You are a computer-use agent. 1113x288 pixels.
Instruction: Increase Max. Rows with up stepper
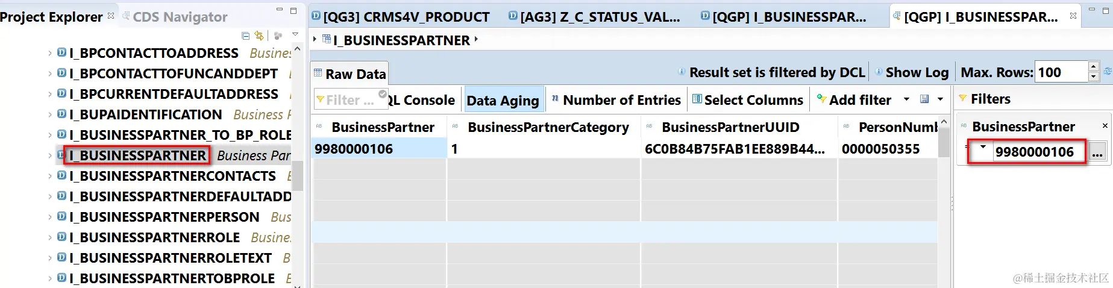[1094, 67]
